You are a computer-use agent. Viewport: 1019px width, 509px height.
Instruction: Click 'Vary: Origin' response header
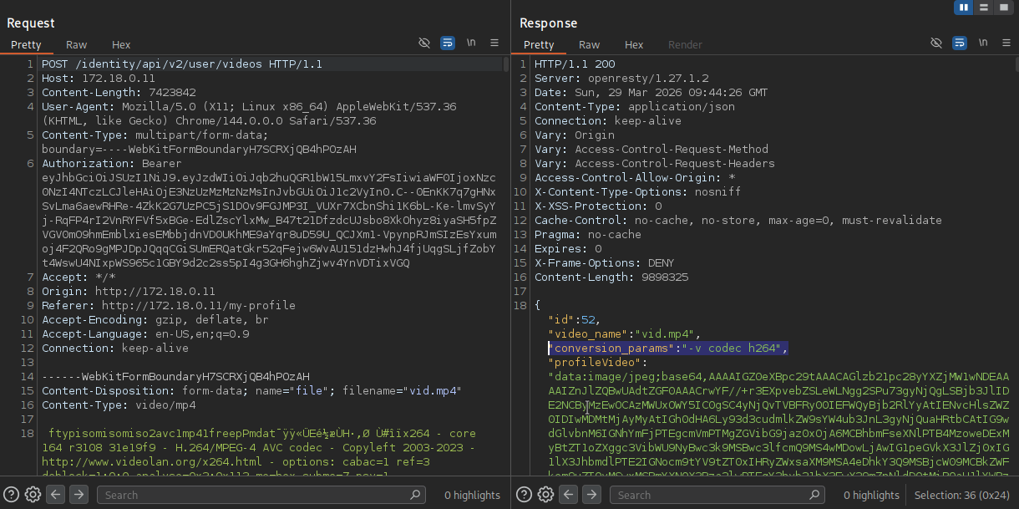point(575,135)
